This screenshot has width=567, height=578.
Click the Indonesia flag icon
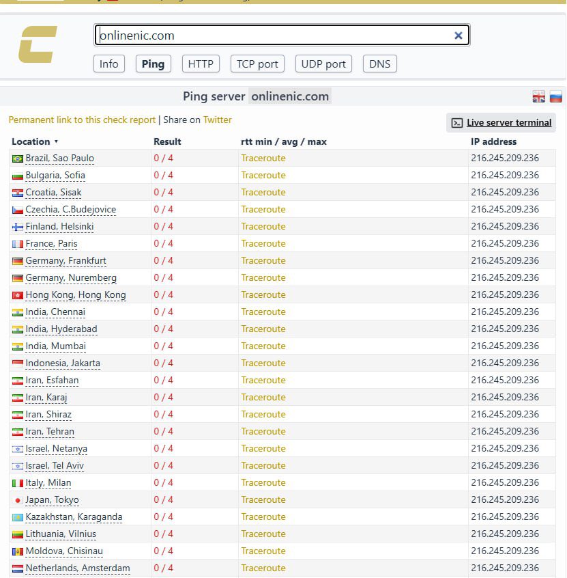(x=18, y=364)
